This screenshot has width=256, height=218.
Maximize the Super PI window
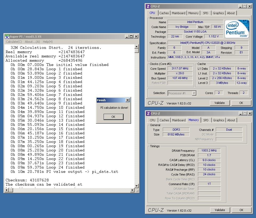point(131,37)
